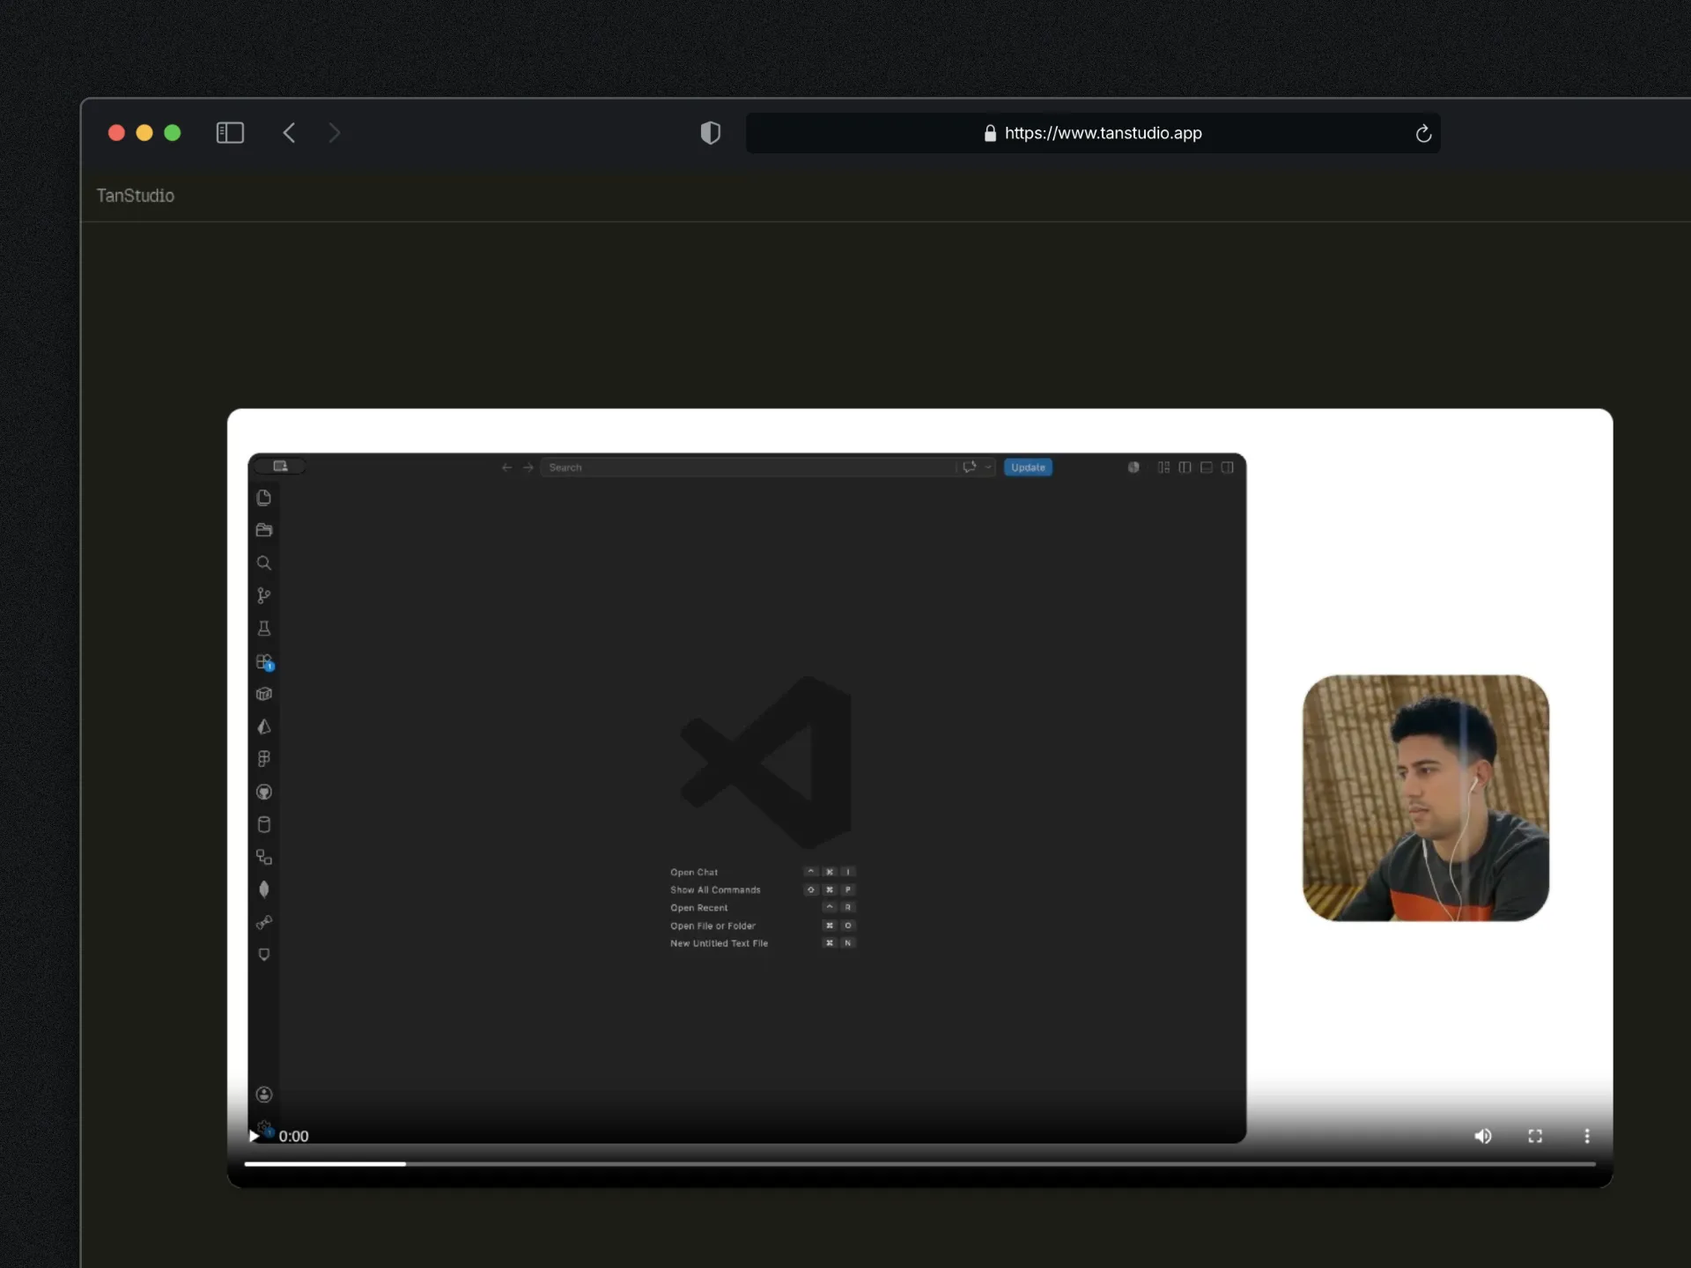This screenshot has width=1691, height=1268.
Task: Click the chat bubble icon beside search
Action: tap(969, 468)
